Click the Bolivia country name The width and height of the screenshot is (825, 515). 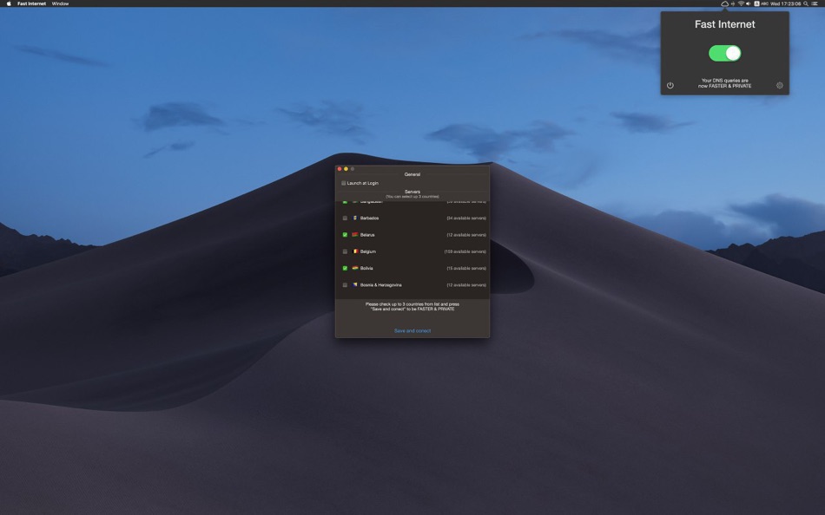coord(366,268)
